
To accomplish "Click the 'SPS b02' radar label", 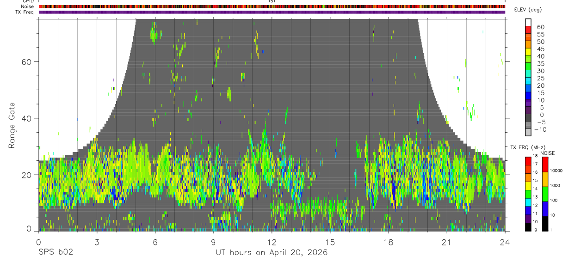I will point(56,252).
